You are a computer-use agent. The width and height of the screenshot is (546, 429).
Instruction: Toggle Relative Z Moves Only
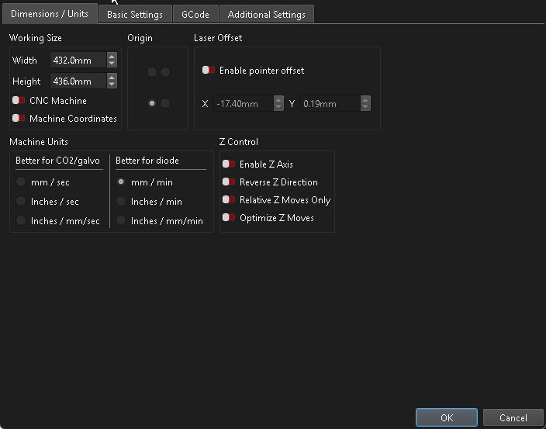[229, 200]
